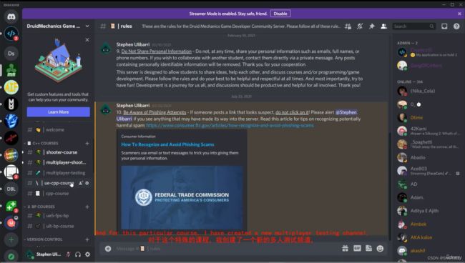465x263 pixels.
Task: Close the Streamer Mode banner
Action: [459, 14]
